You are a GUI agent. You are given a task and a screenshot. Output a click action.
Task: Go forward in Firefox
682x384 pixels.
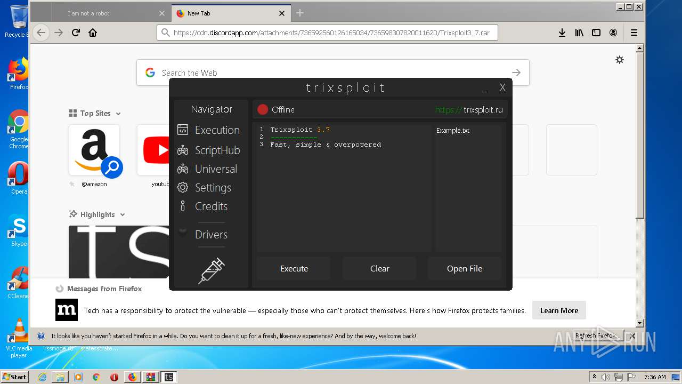pyautogui.click(x=59, y=33)
